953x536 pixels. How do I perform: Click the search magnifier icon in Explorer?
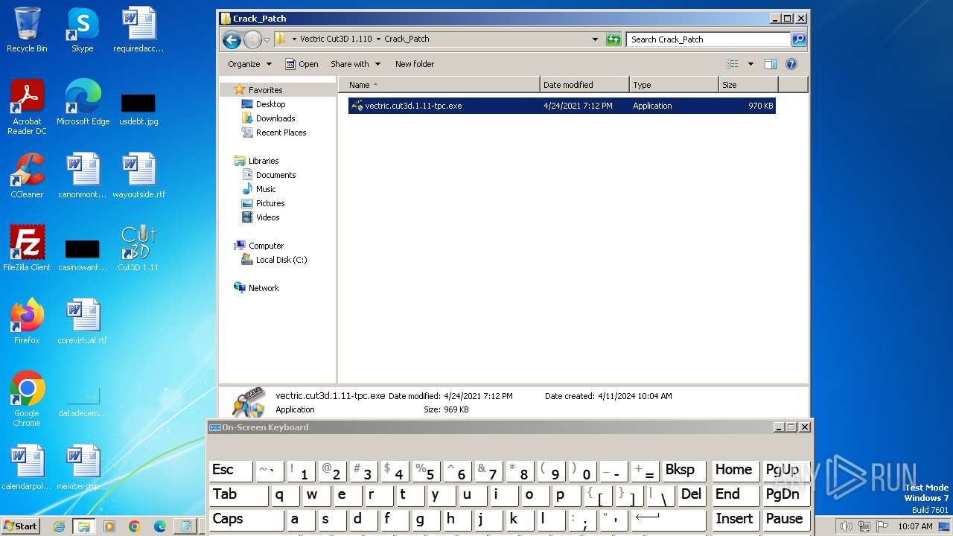pos(798,39)
